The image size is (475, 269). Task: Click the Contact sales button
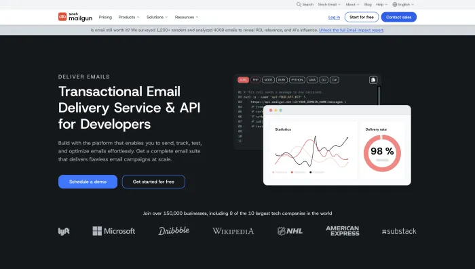point(399,17)
